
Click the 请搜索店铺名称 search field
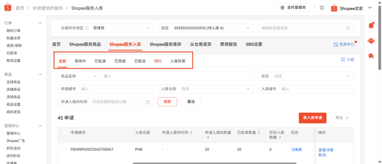(306, 28)
